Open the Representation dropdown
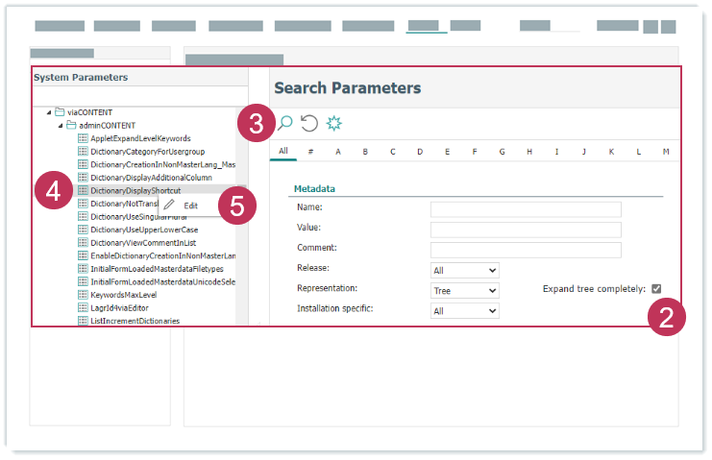 [x=465, y=290]
